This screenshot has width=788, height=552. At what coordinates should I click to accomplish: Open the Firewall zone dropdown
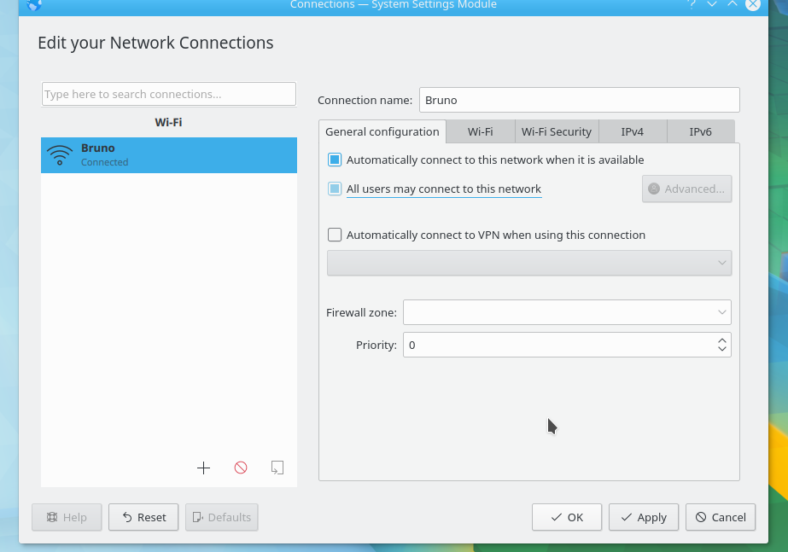[x=567, y=312]
